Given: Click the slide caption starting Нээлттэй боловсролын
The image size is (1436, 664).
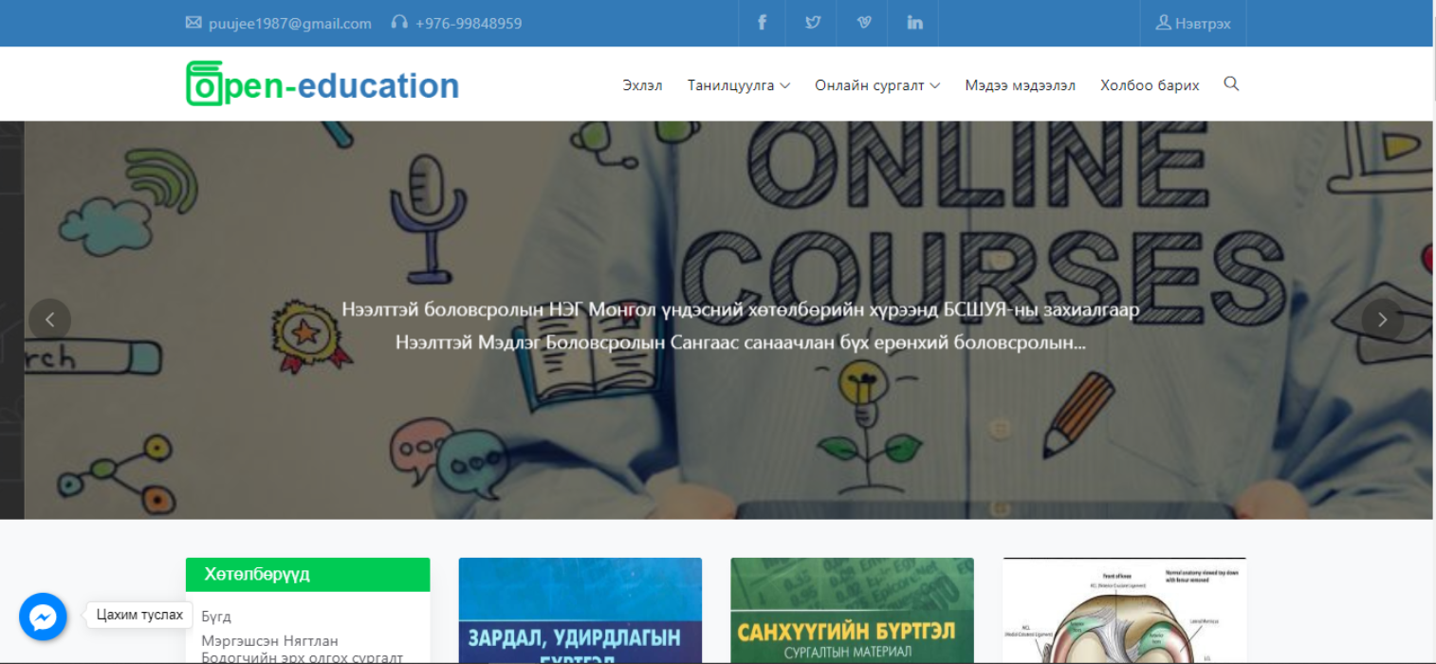Looking at the screenshot, I should tap(741, 326).
